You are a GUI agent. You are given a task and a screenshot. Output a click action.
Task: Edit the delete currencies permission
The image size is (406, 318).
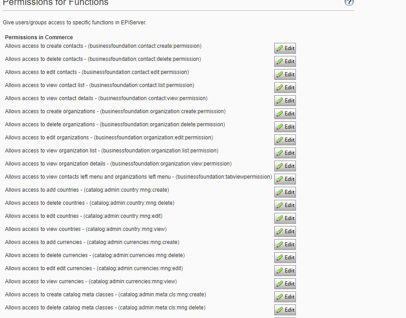point(285,258)
